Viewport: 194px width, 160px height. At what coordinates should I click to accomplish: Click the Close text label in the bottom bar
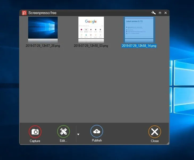155,141
